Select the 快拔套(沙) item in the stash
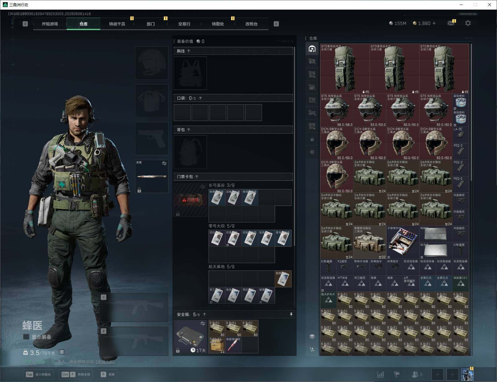The image size is (497, 382). [460, 283]
